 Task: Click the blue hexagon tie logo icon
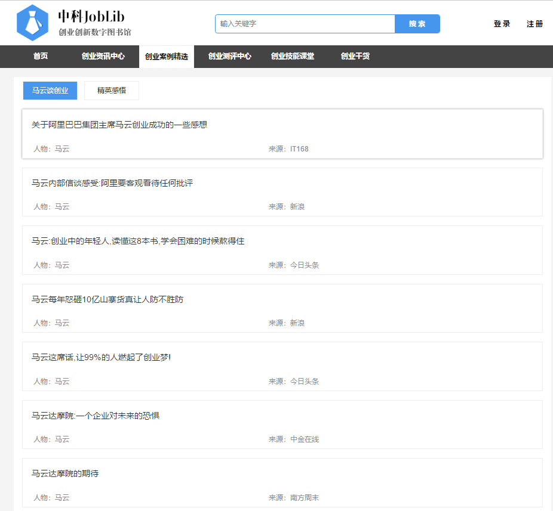click(32, 23)
